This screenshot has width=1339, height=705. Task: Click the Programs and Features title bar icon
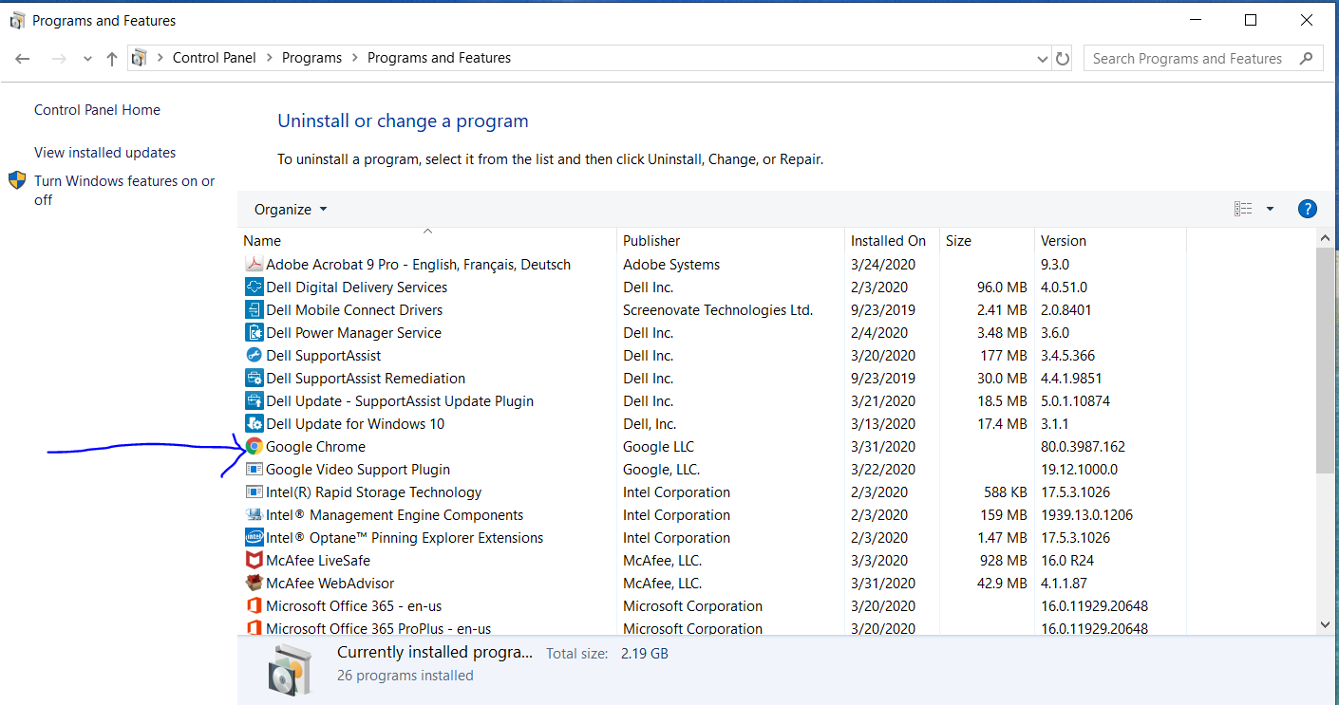[17, 20]
